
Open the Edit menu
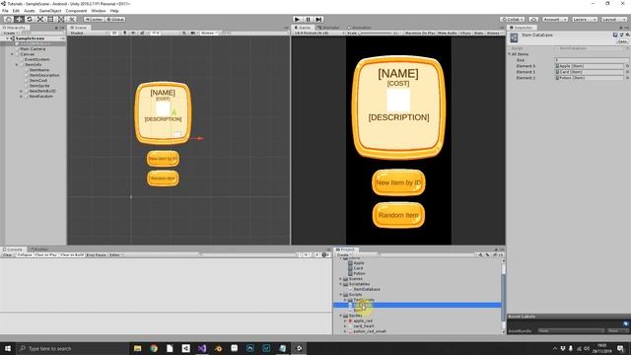16,11
